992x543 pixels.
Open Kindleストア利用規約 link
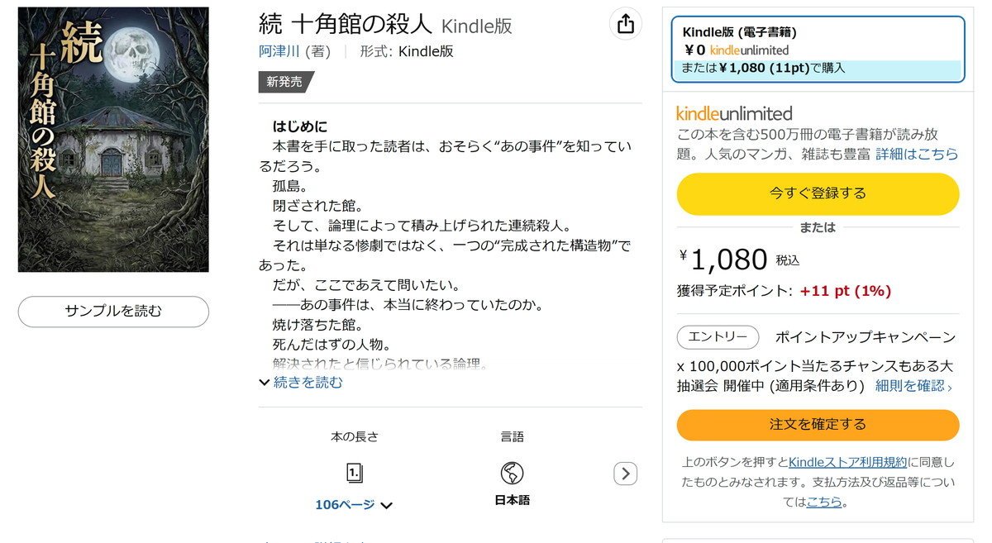pos(847,462)
